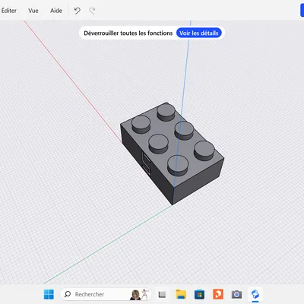Image resolution: width=304 pixels, height=304 pixels.
Task: Open the Task View taskbar icon
Action: pos(162,294)
